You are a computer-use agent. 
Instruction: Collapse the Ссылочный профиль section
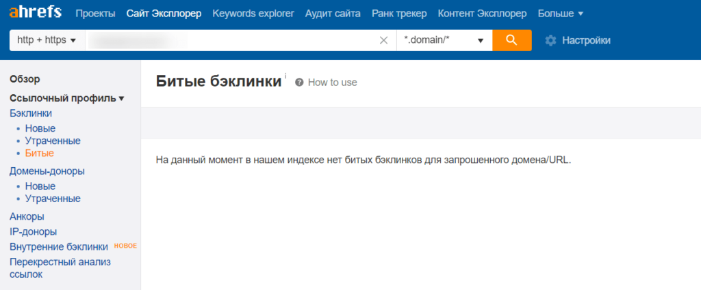point(66,98)
